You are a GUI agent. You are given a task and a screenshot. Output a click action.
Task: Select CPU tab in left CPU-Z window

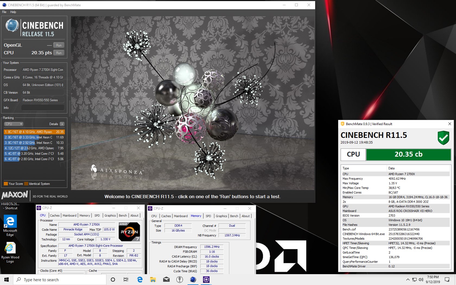pos(43,215)
